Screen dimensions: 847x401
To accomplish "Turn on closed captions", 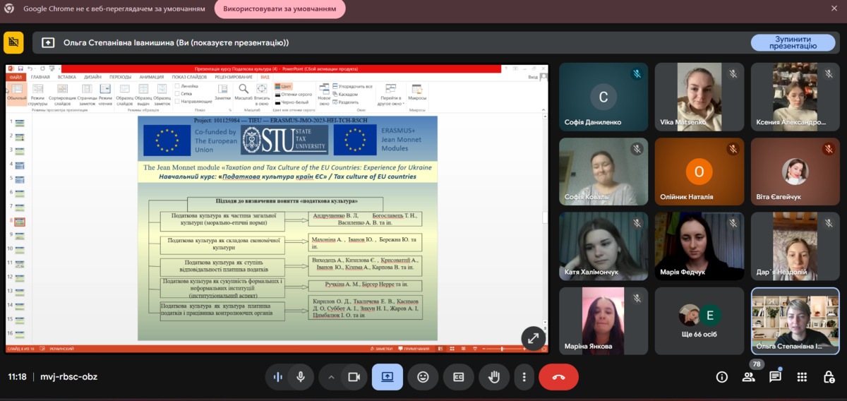I will click(458, 377).
